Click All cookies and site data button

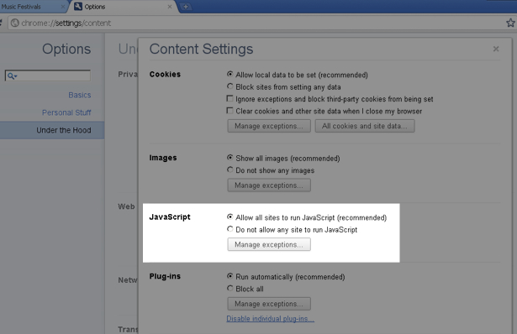(x=365, y=126)
